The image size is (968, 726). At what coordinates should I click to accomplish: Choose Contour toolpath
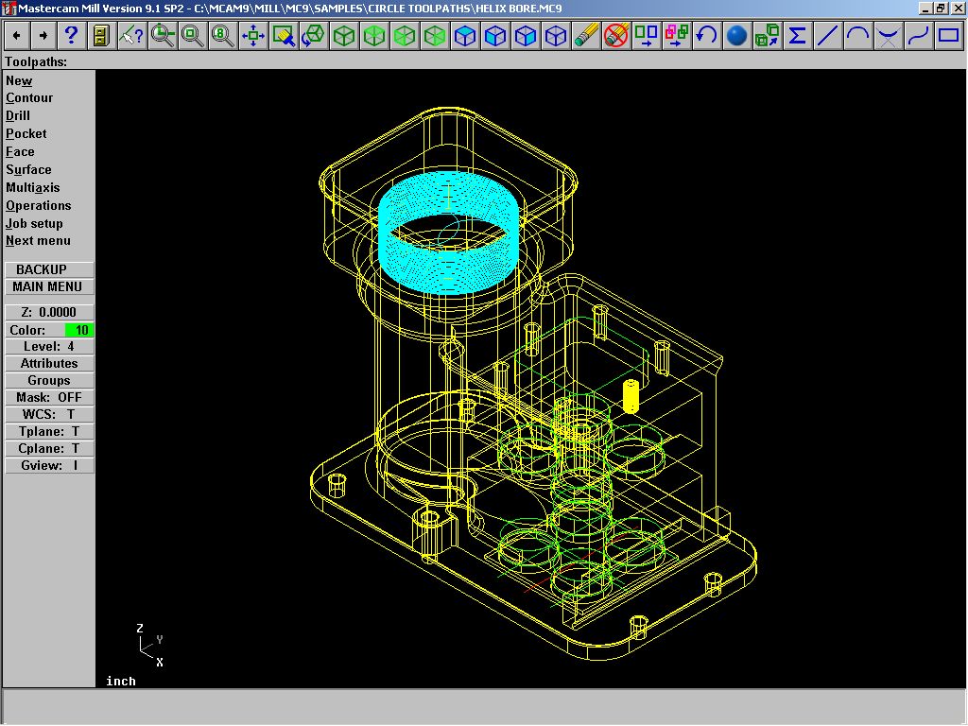(29, 98)
